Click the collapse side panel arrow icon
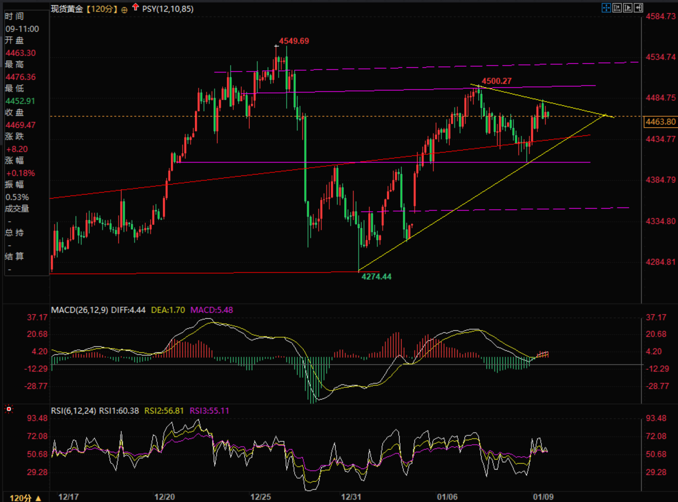The image size is (678, 502). [x=638, y=8]
